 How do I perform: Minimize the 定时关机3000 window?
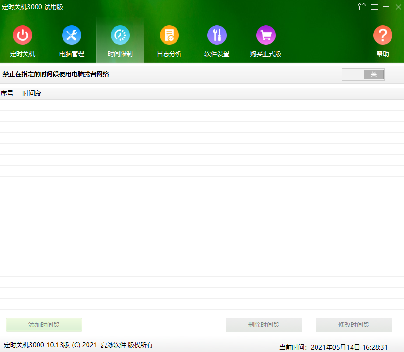coord(386,7)
